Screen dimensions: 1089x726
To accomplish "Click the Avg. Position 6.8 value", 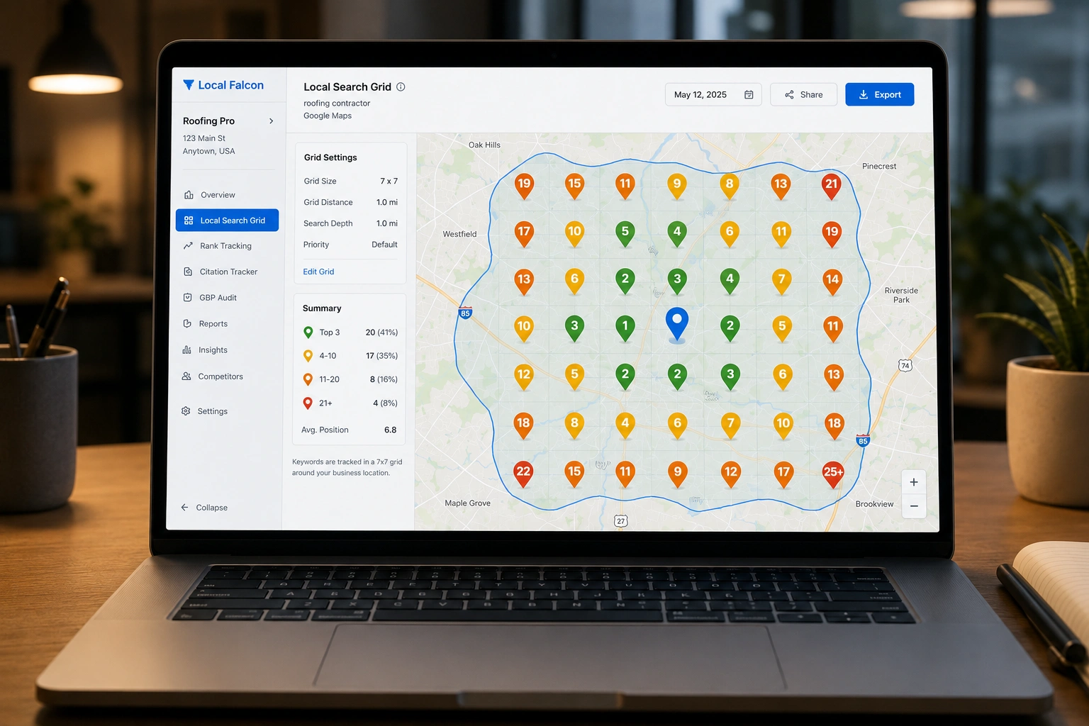I will click(390, 430).
